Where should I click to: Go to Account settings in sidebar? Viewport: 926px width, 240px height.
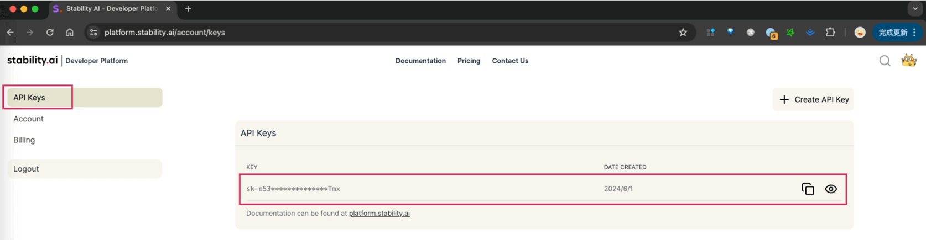(x=28, y=119)
